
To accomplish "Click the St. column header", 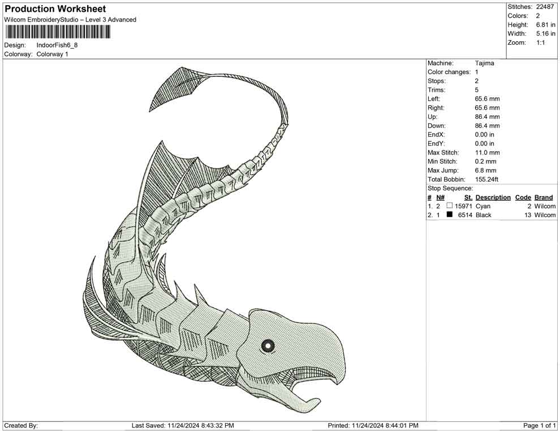I will [x=468, y=197].
